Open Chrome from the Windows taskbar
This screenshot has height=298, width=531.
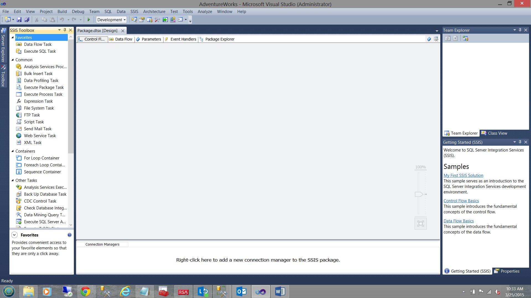click(85, 291)
